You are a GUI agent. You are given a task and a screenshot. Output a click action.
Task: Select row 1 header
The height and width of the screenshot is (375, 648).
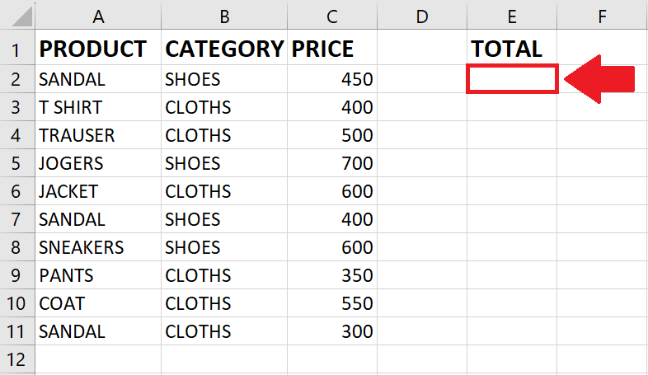[17, 48]
